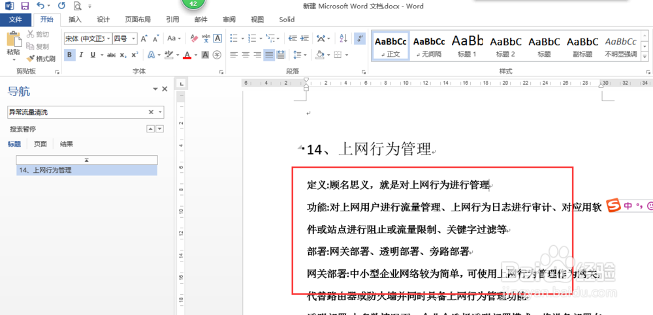Toggle justified alignment

(x=269, y=55)
